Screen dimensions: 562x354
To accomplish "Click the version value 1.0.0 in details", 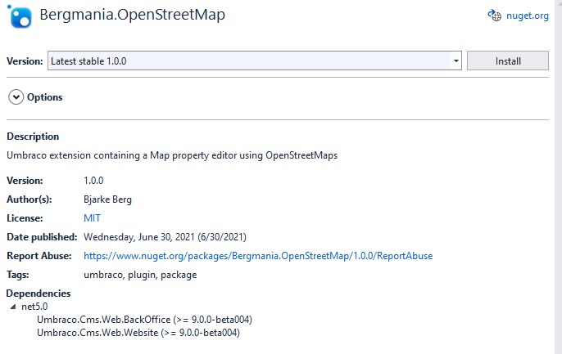I will pos(93,181).
